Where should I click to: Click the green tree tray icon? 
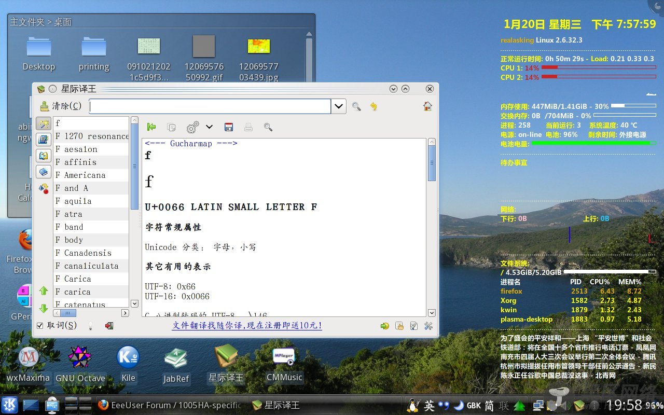click(519, 406)
